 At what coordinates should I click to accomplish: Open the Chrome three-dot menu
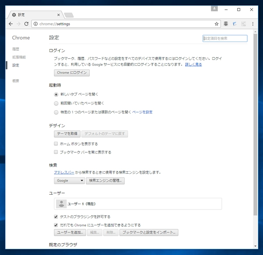253,24
